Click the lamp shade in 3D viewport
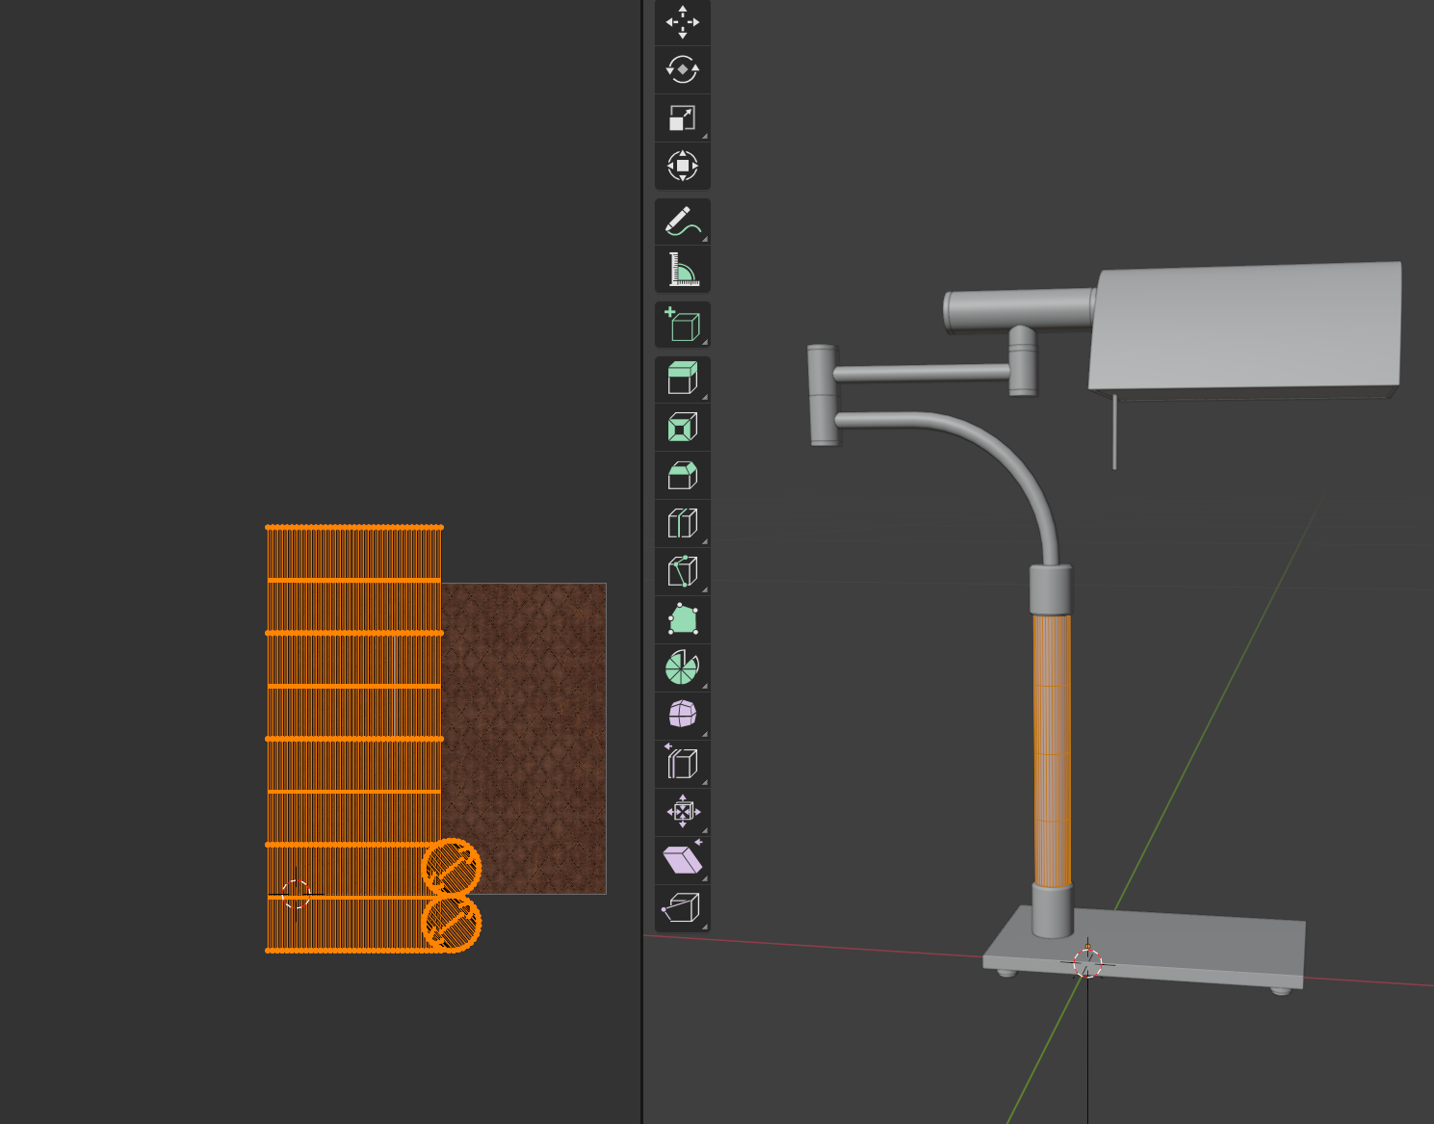Image resolution: width=1434 pixels, height=1124 pixels. (x=1245, y=330)
